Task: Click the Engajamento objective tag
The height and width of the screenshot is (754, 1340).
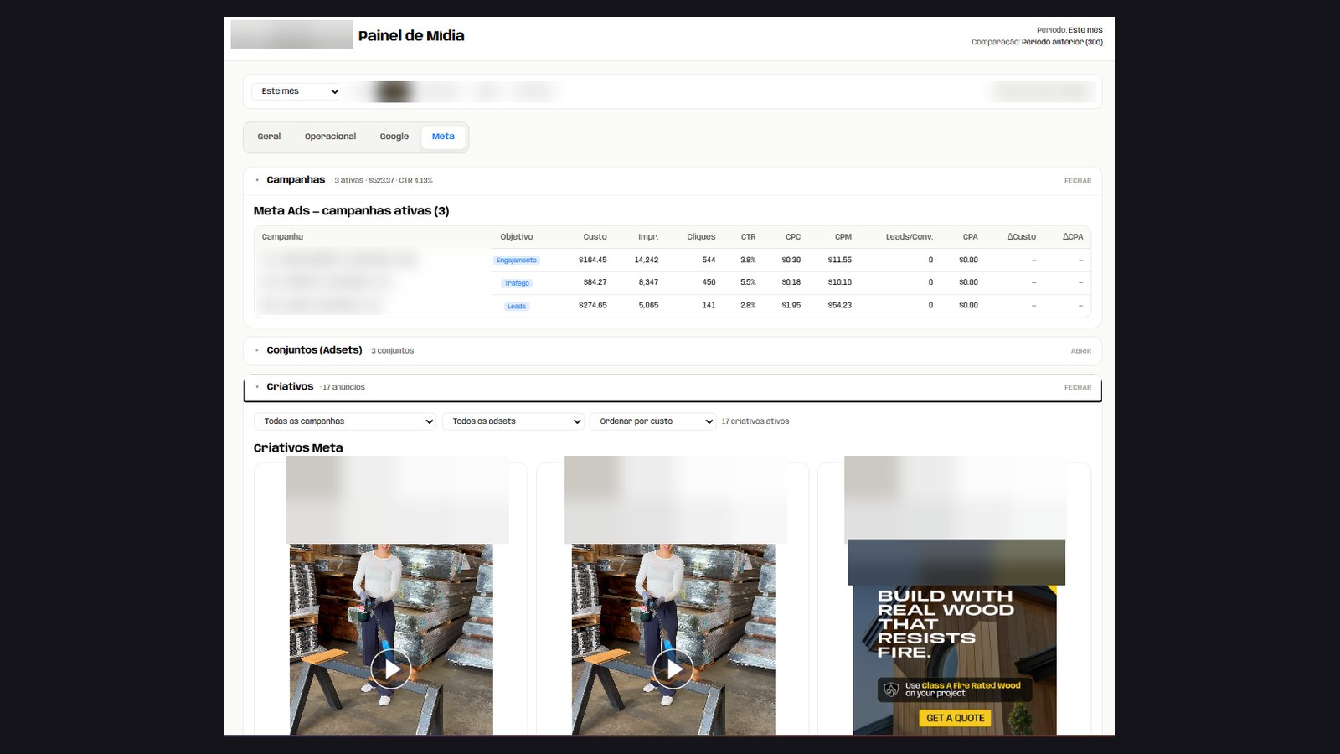Action: pos(517,261)
